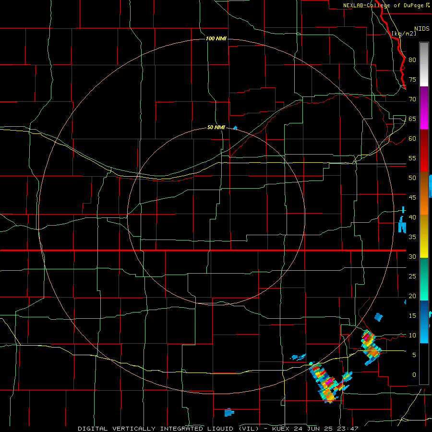Click the 24 JUN 25 date in caption

(314, 429)
